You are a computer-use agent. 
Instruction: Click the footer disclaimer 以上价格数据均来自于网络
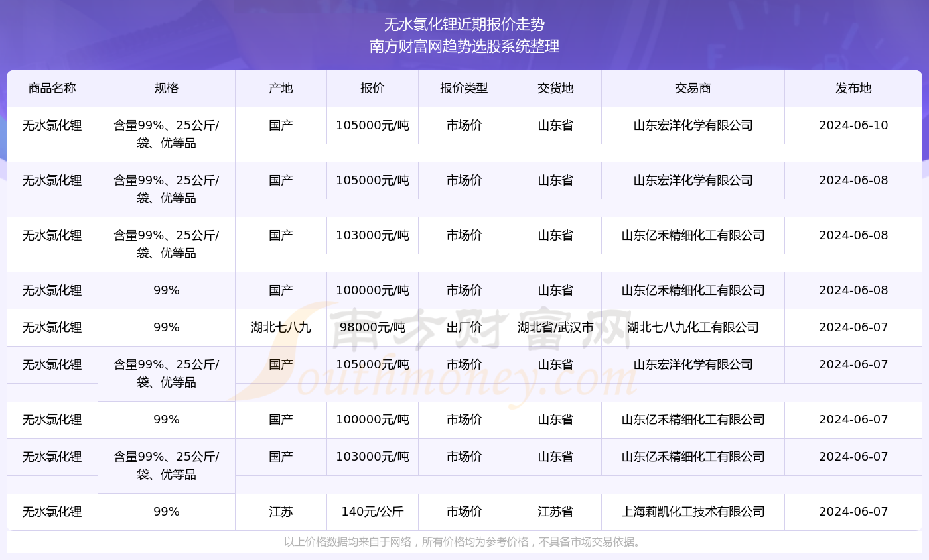pyautogui.click(x=351, y=542)
